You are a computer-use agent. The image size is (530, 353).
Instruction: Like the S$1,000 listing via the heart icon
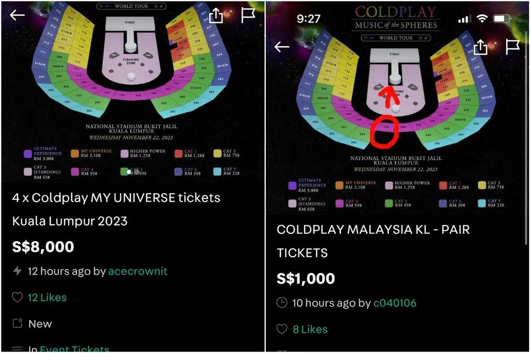click(282, 329)
